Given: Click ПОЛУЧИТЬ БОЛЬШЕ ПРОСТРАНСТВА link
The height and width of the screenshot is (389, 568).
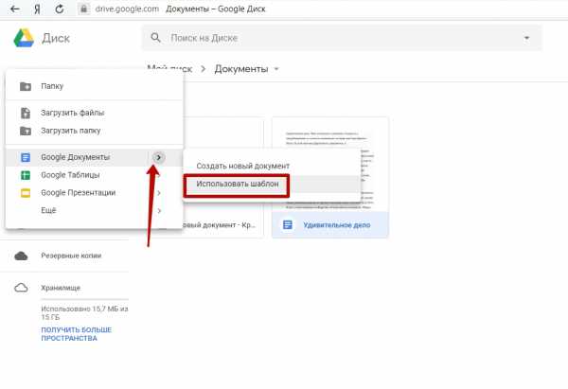Looking at the screenshot, I should click(76, 334).
